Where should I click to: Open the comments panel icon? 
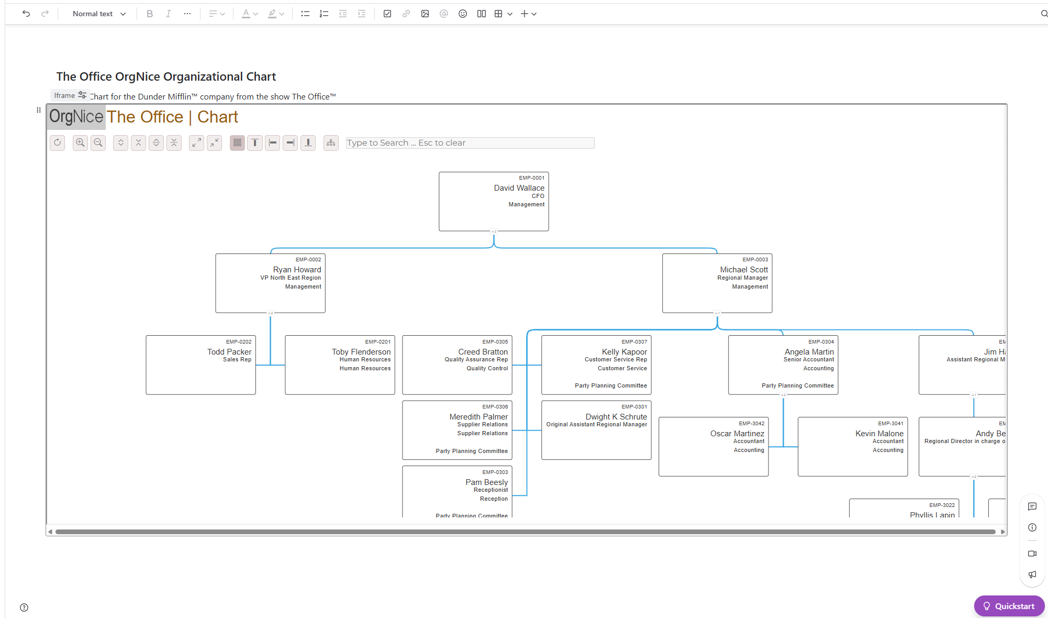click(x=1032, y=506)
